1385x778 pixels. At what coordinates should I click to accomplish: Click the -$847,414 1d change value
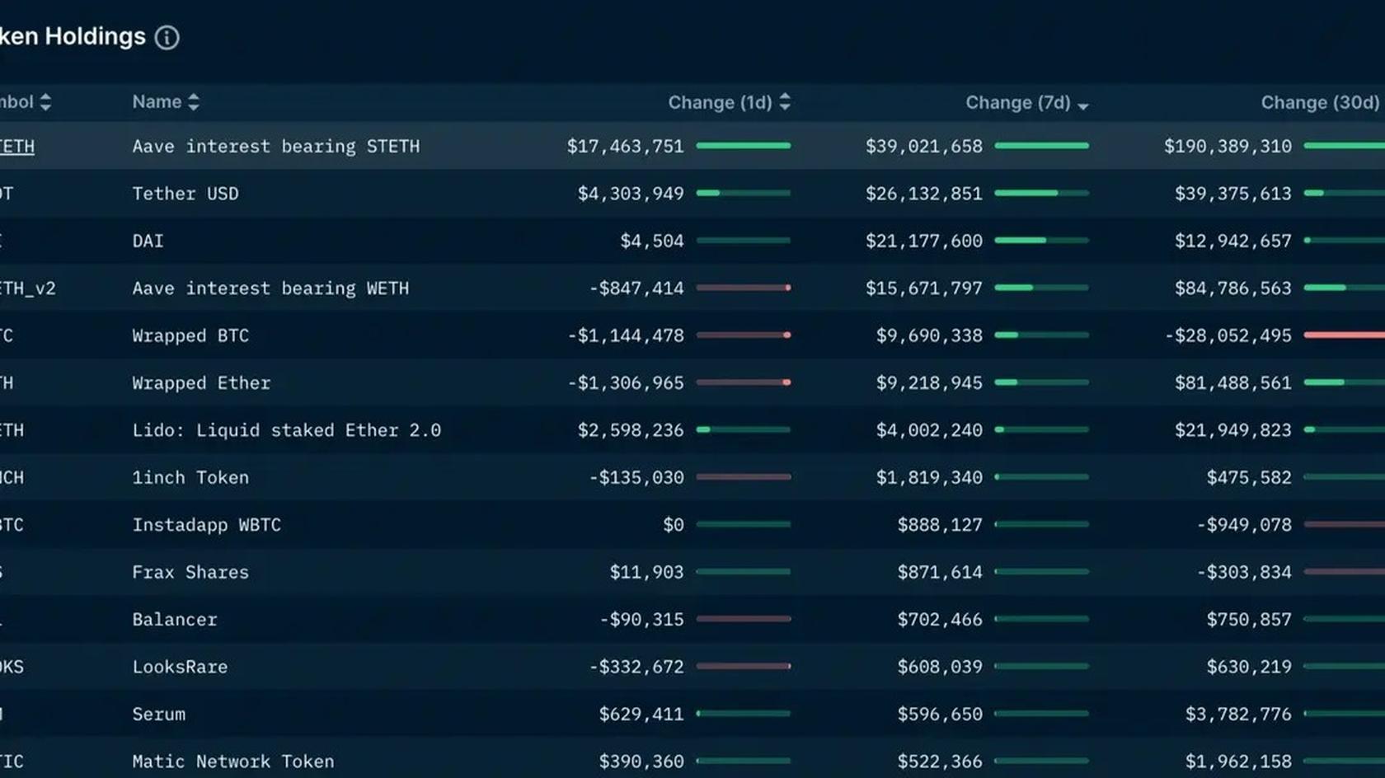(x=636, y=288)
